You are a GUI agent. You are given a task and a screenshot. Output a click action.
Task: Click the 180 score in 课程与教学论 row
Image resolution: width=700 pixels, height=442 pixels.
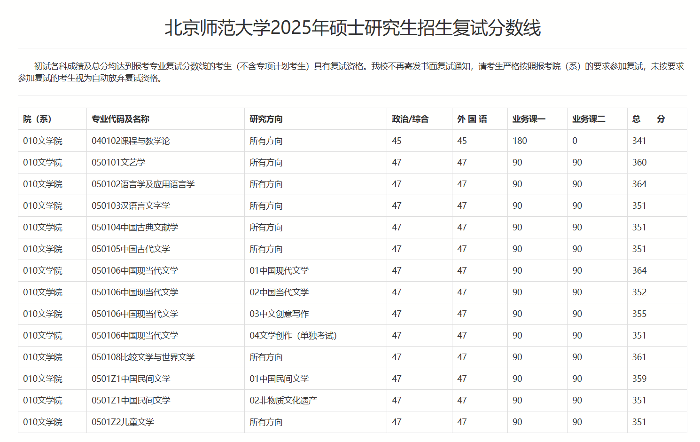click(520, 141)
